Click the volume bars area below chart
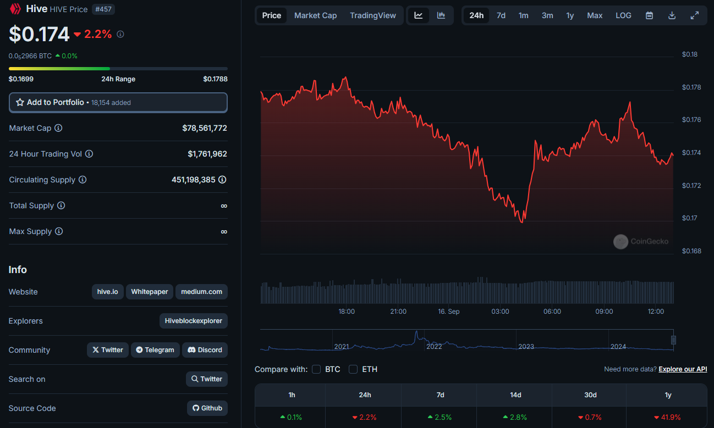714x428 pixels. tap(467, 292)
